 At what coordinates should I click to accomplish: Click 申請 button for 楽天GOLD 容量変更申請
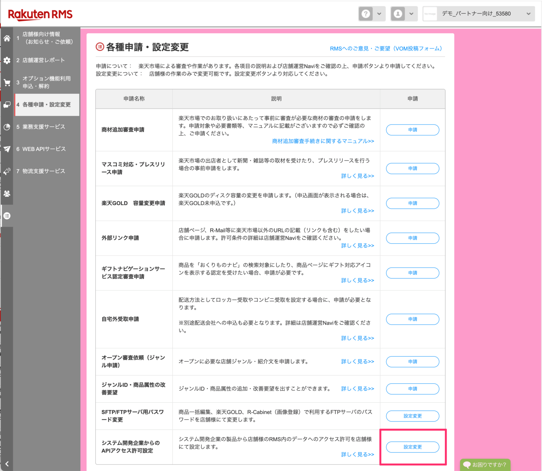click(413, 203)
